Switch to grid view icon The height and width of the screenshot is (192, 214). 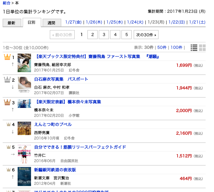(x=202, y=48)
